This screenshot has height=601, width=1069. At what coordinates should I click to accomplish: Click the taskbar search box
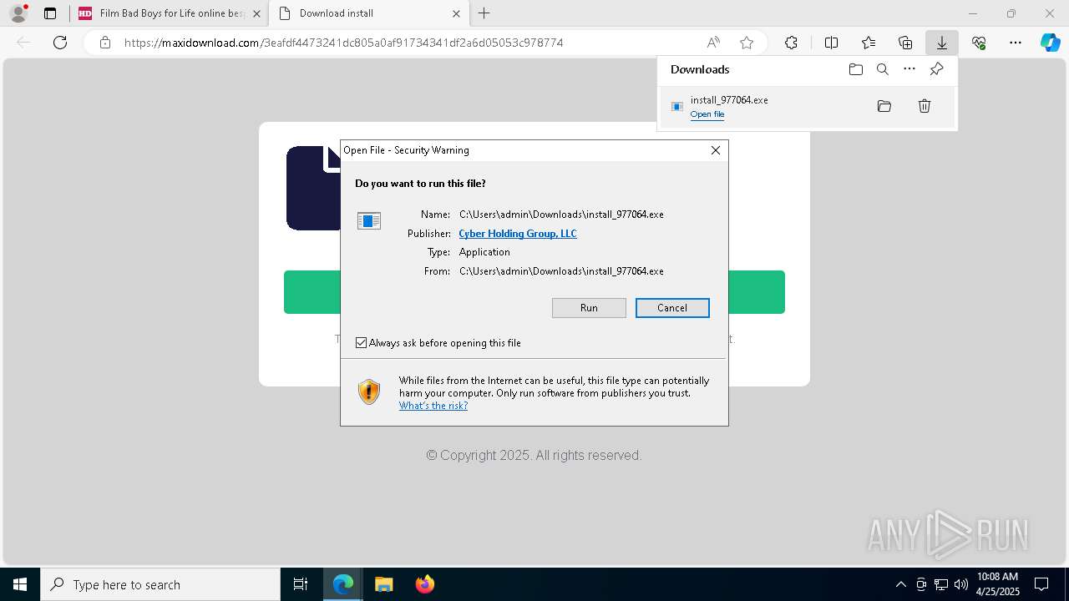click(160, 584)
